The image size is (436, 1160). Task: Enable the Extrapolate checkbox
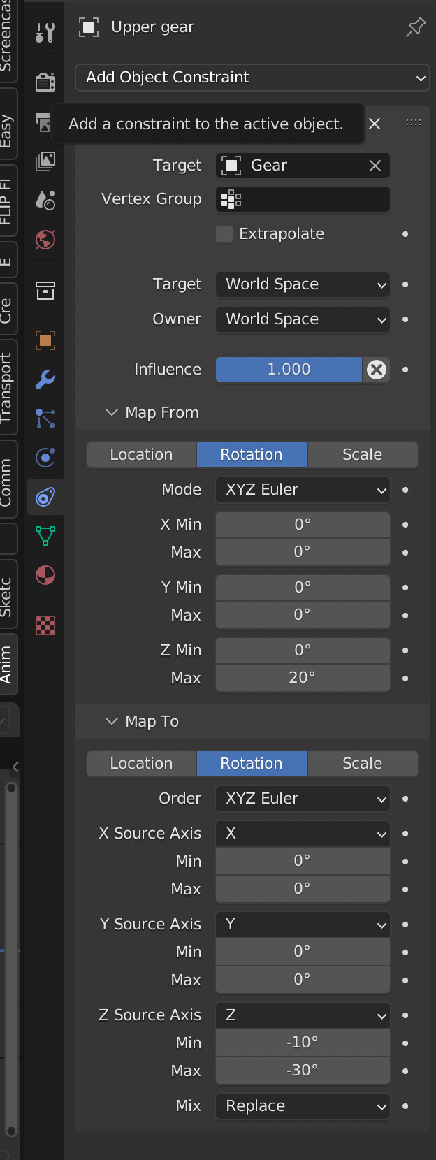click(224, 234)
